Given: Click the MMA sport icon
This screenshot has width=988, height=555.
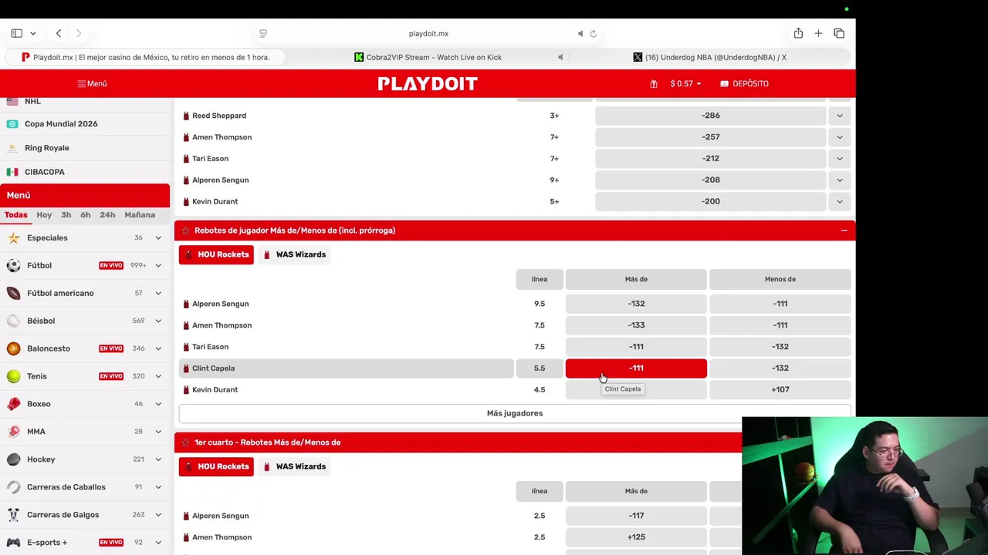Looking at the screenshot, I should click(13, 432).
